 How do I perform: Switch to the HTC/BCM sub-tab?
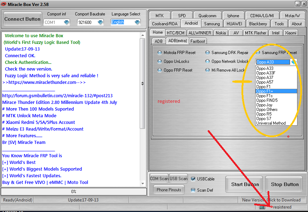pos(176,33)
